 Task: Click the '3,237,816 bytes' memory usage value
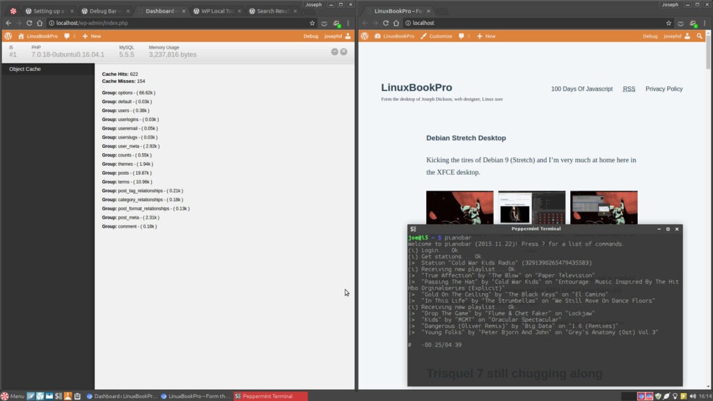(x=173, y=54)
